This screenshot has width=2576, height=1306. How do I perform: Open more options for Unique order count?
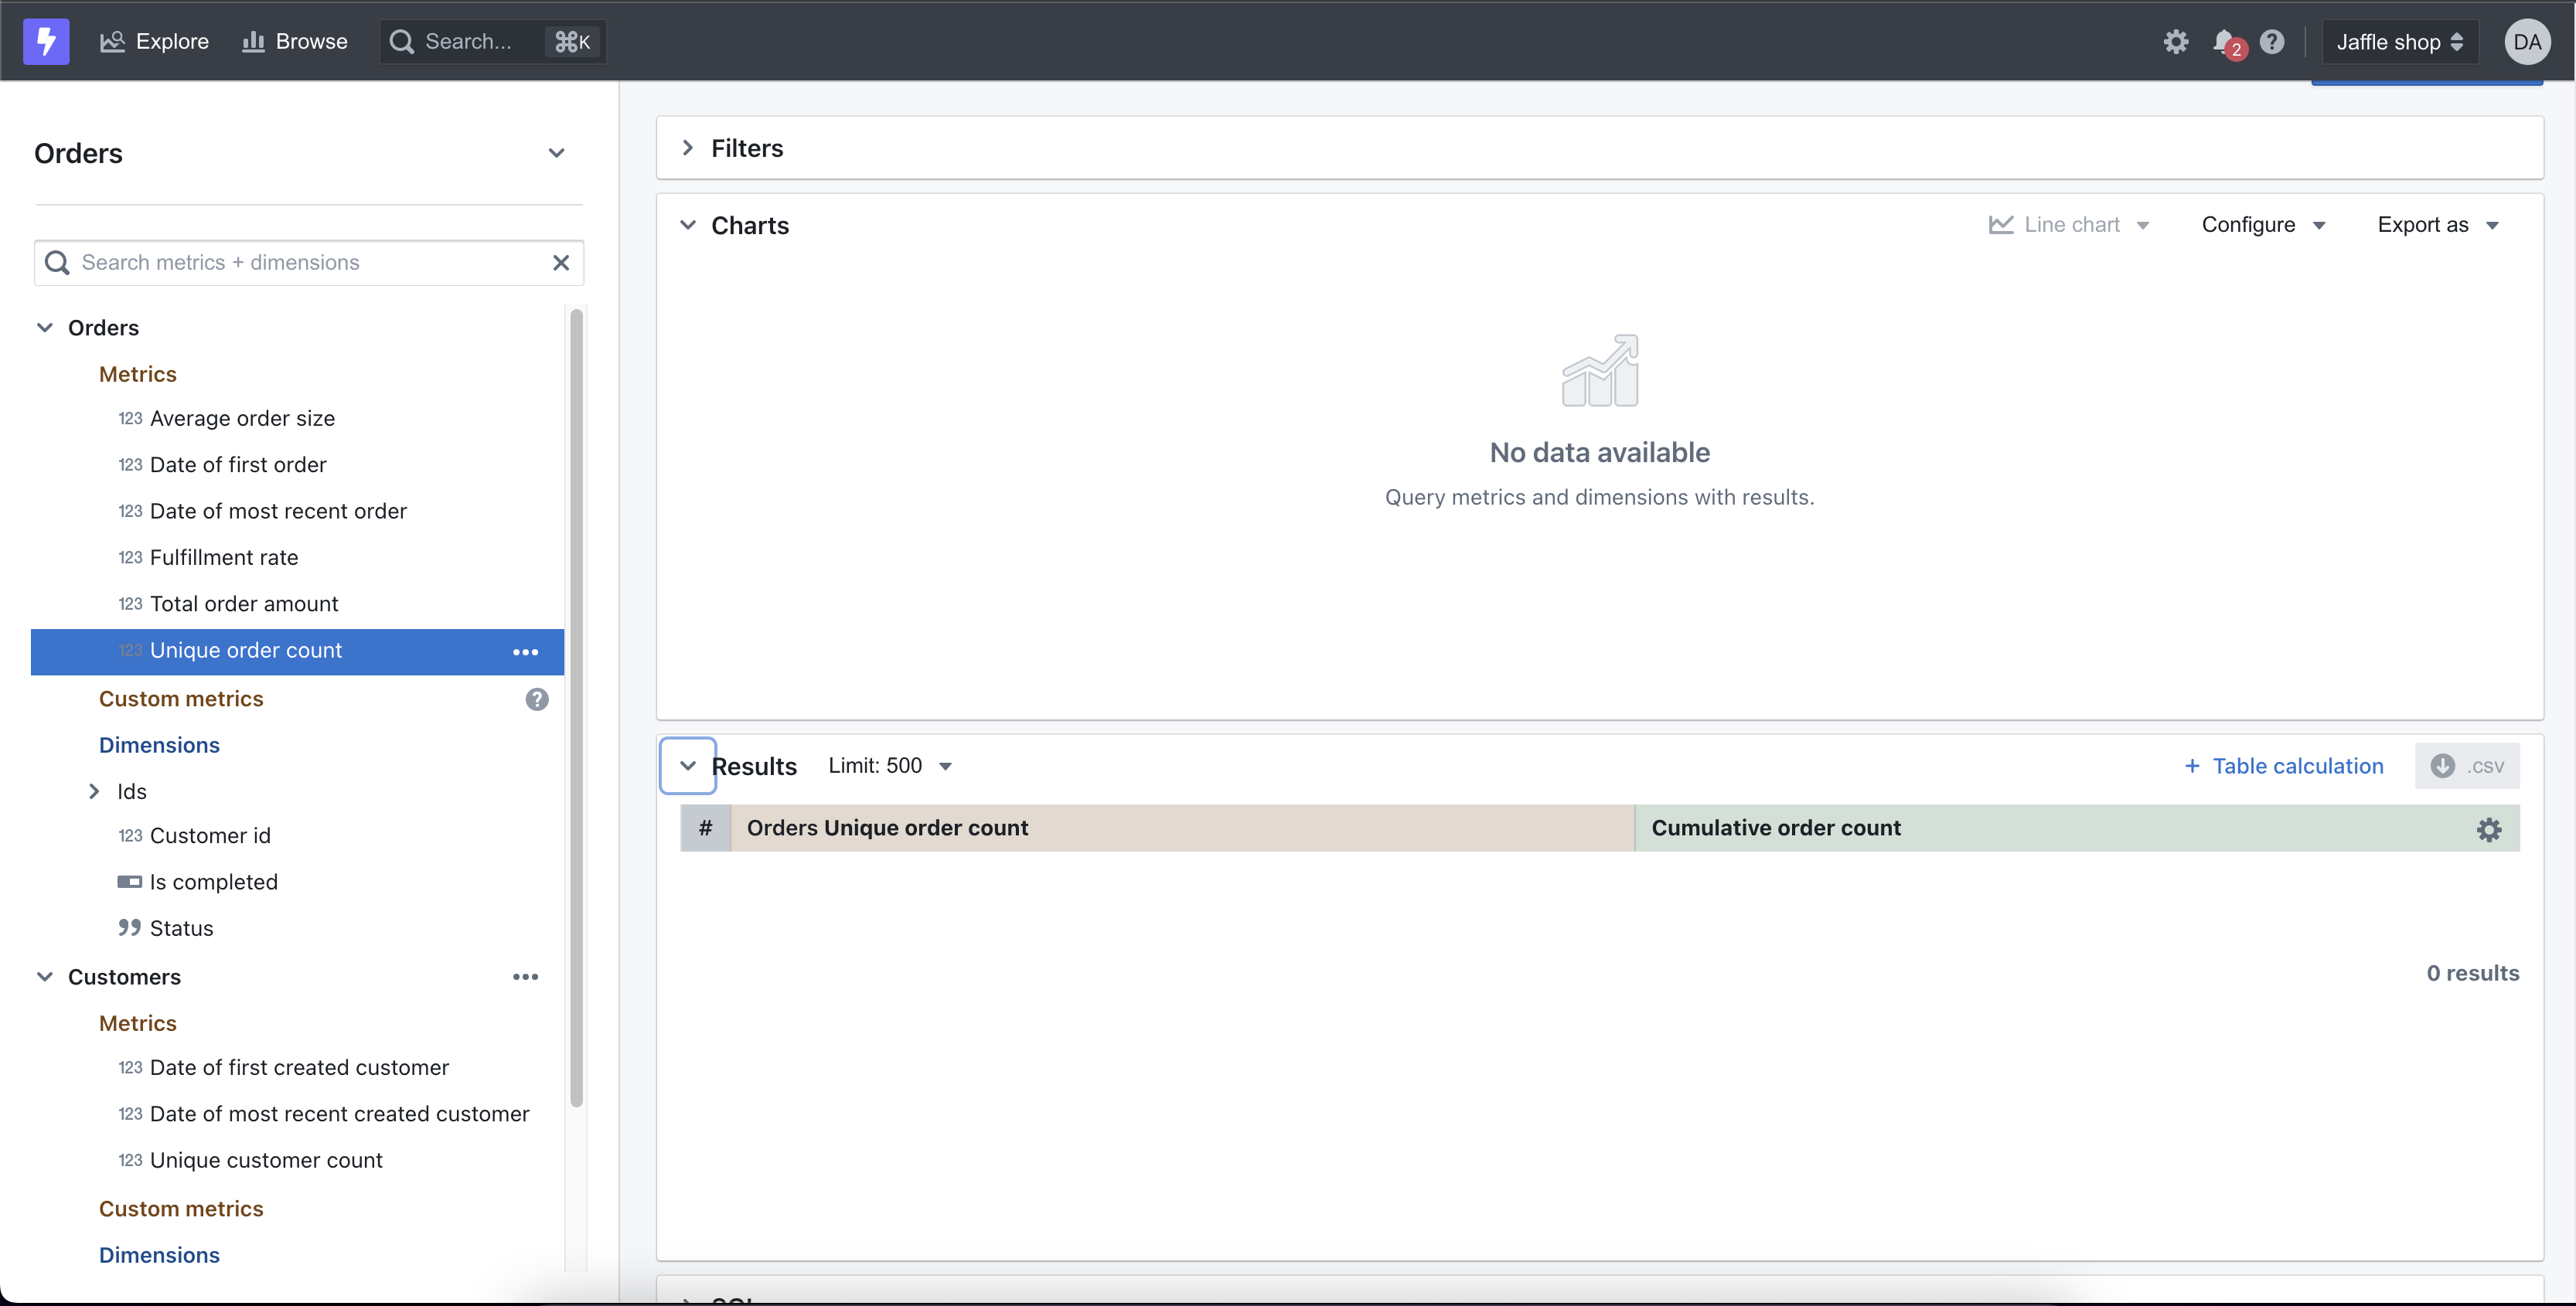(526, 651)
